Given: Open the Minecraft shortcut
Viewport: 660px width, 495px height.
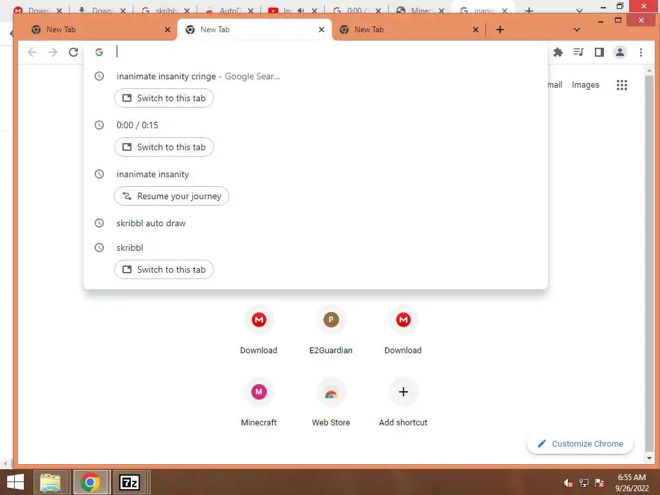Looking at the screenshot, I should [259, 402].
